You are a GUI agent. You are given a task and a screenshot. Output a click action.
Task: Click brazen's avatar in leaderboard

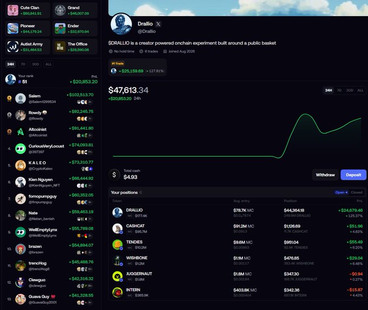[x=21, y=249]
